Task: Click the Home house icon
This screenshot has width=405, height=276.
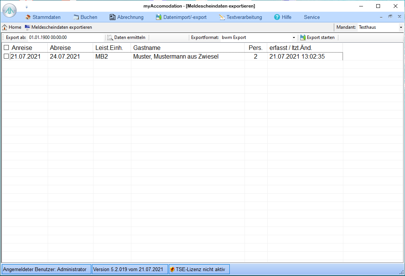Action: pyautogui.click(x=5, y=27)
